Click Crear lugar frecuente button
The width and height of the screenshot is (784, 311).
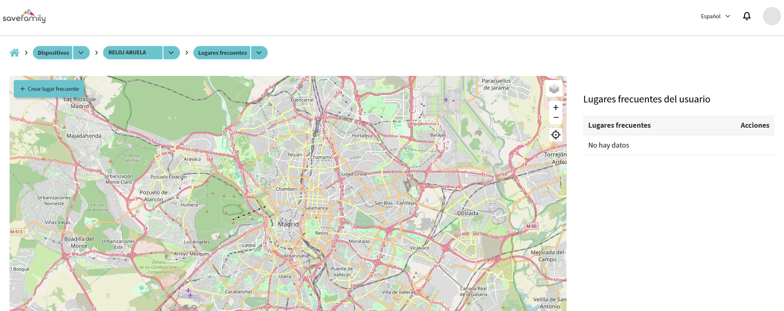click(49, 89)
